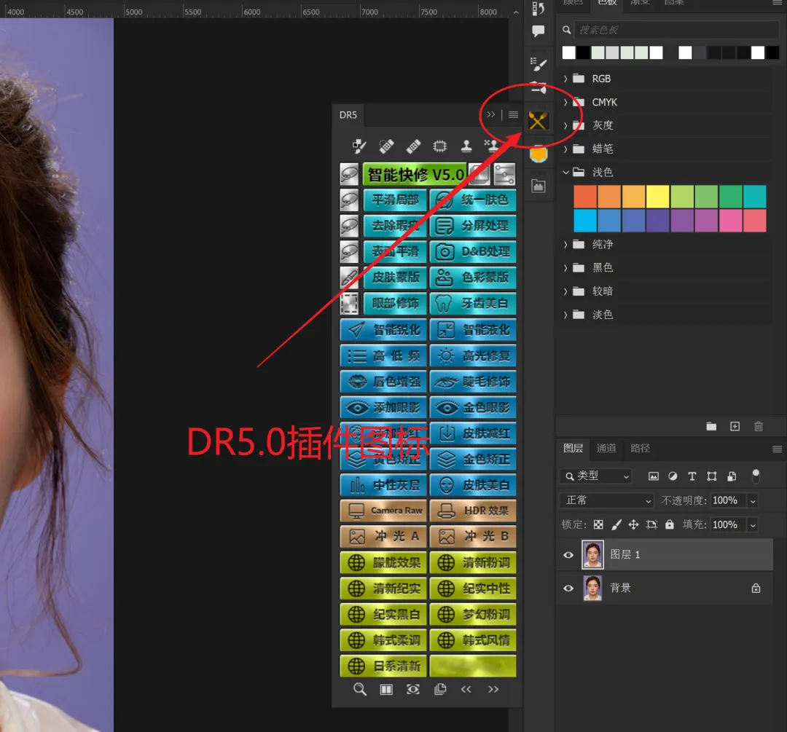This screenshot has height=732, width=787.
Task: Select the Healing Brush bandage icon in DR5
Action: (413, 146)
